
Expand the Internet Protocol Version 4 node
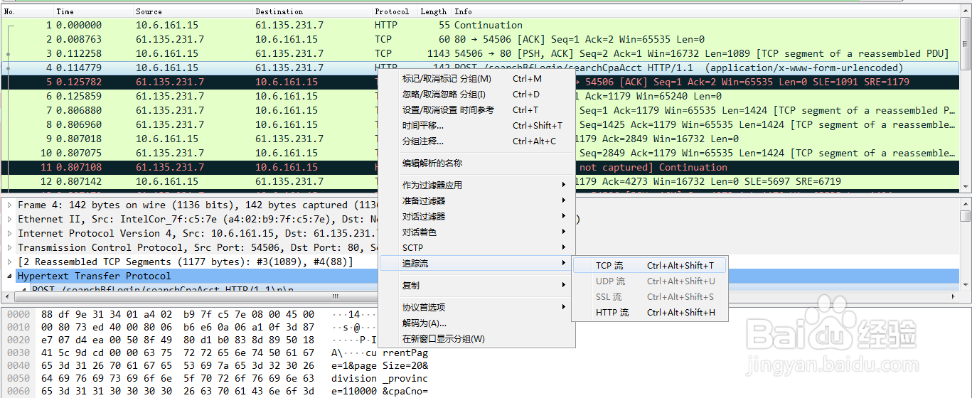tap(9, 234)
